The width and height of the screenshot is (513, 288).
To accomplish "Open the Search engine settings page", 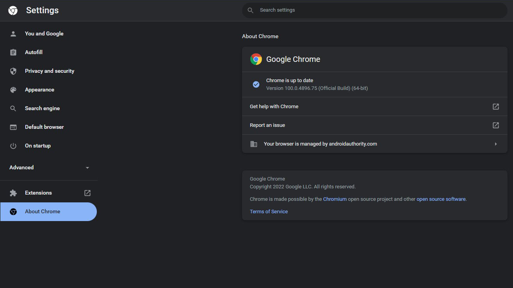I will [42, 109].
